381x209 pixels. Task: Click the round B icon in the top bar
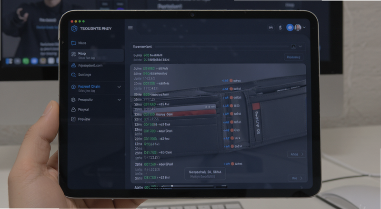280,28
